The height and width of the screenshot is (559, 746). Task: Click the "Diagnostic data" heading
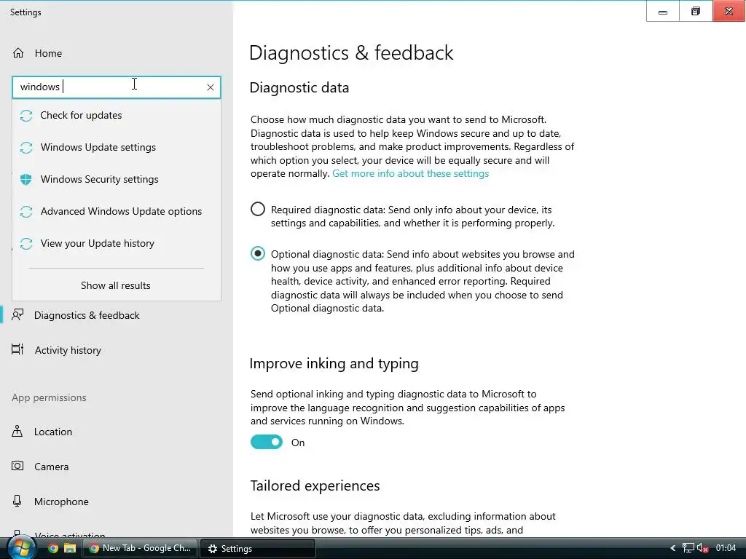[x=299, y=87]
